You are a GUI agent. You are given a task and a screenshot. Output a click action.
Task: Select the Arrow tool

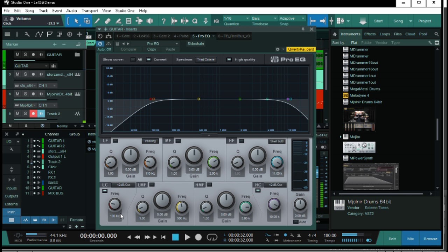point(77,21)
